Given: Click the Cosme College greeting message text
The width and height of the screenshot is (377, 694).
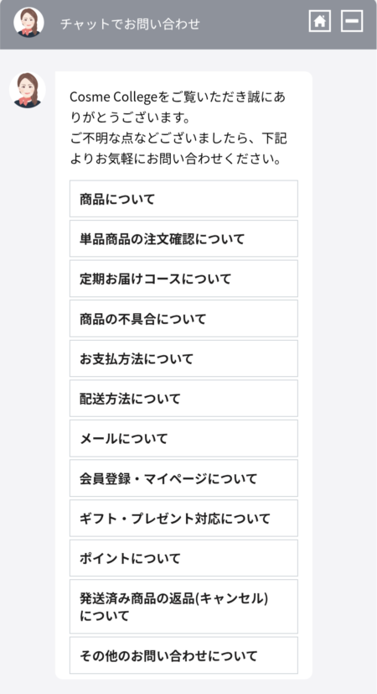Looking at the screenshot, I should (x=178, y=128).
